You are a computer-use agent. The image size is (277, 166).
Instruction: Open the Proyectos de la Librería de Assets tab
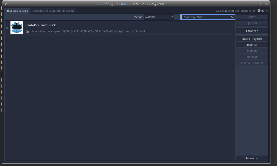[53, 11]
